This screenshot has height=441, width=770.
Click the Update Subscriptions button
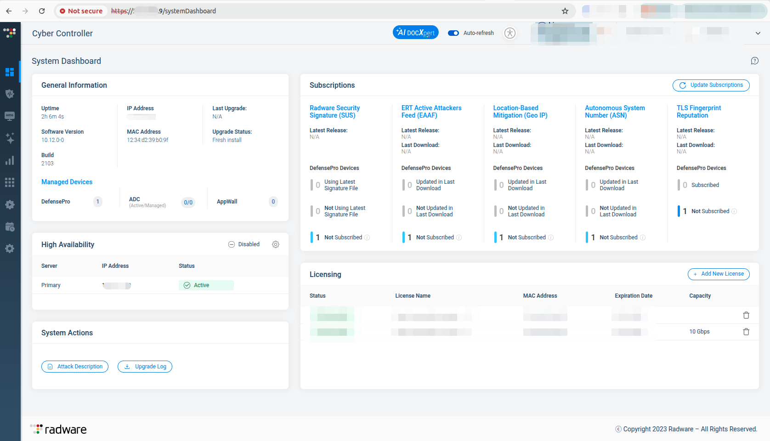click(x=711, y=85)
